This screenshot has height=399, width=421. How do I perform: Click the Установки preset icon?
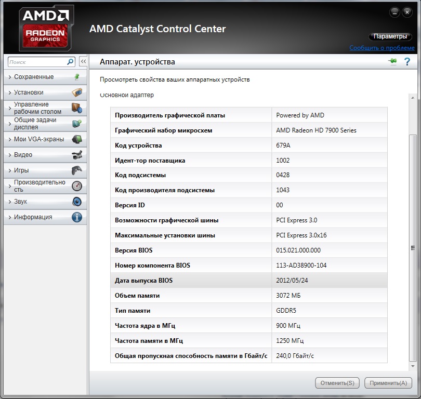click(x=77, y=92)
